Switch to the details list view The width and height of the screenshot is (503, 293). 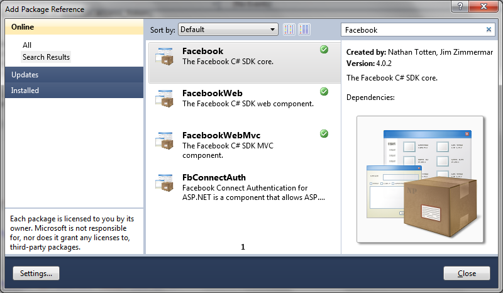click(x=304, y=30)
